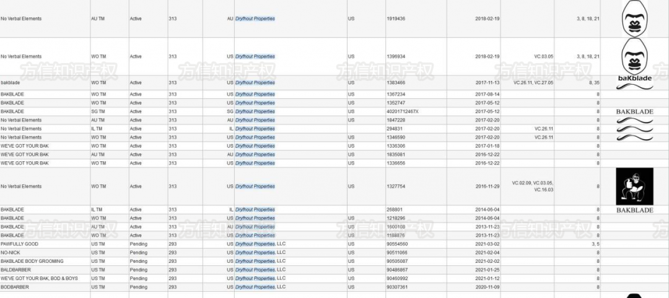Screen dimensions: 669x298
Task: Open Dryfhout Properties link in row 1396934
Action: 255,56
